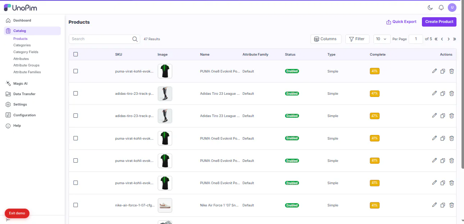Open the Products submenu link
This screenshot has width=464, height=224.
[x=20, y=39]
